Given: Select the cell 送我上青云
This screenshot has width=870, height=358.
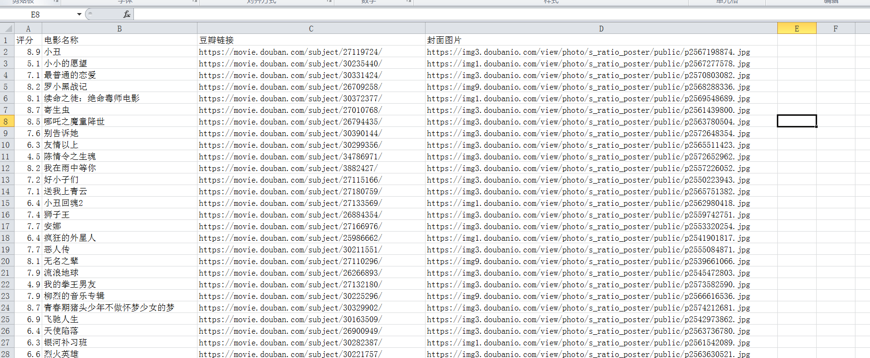Looking at the screenshot, I should pyautogui.click(x=119, y=191).
